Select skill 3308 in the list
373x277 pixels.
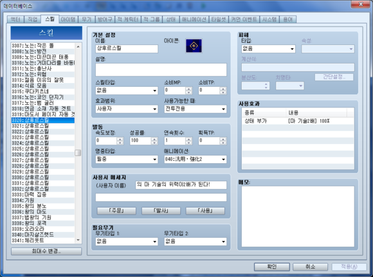point(43,51)
